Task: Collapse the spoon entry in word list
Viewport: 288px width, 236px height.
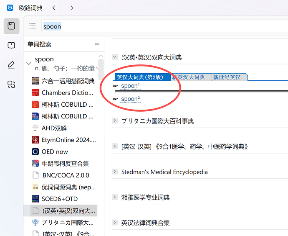Action: coord(29,64)
